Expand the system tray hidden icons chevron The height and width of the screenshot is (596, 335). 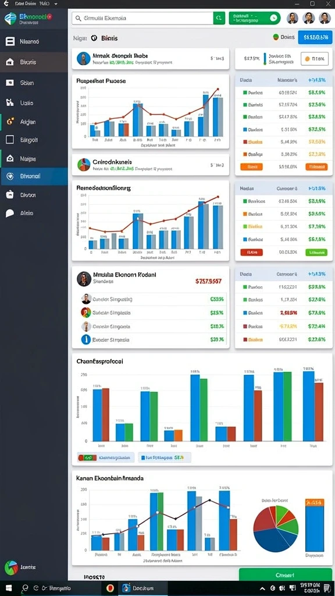[262, 588]
